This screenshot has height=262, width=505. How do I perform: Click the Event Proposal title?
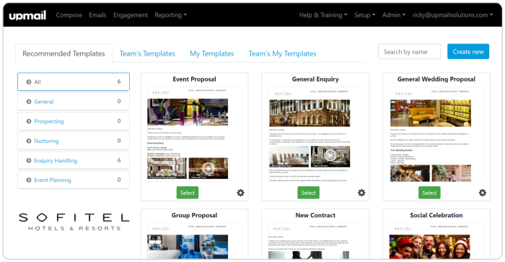click(194, 79)
